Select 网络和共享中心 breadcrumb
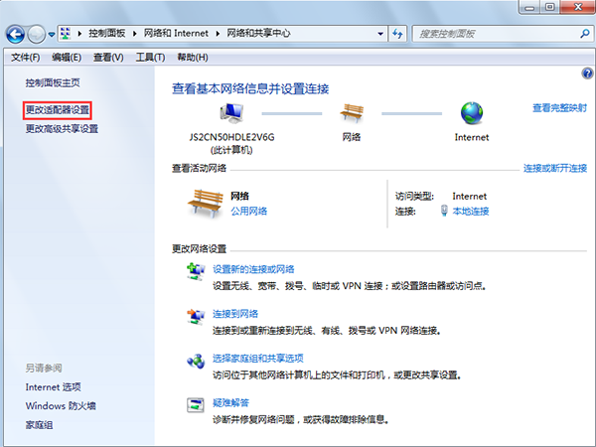 pos(258,34)
